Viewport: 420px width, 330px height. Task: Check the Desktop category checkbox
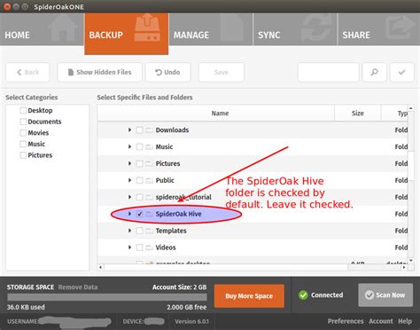(23, 111)
